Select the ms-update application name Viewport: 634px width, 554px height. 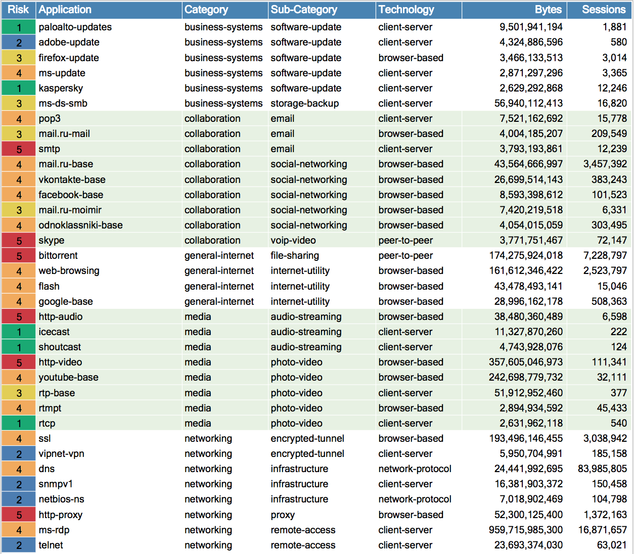click(x=62, y=73)
